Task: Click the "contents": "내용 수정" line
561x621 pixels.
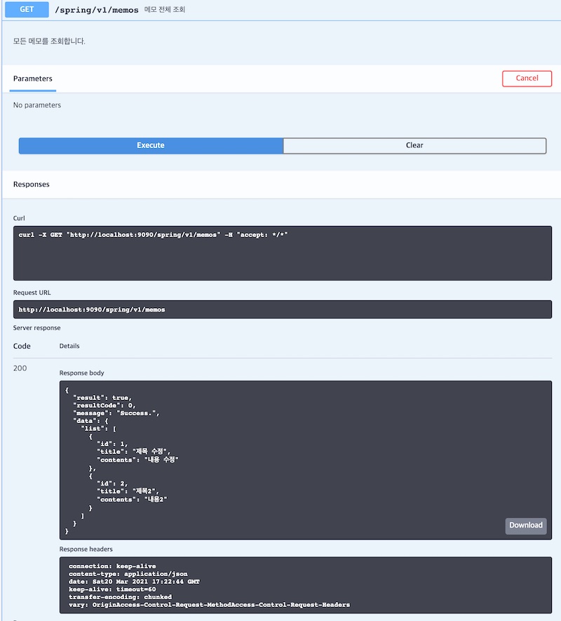Action: coord(137,460)
